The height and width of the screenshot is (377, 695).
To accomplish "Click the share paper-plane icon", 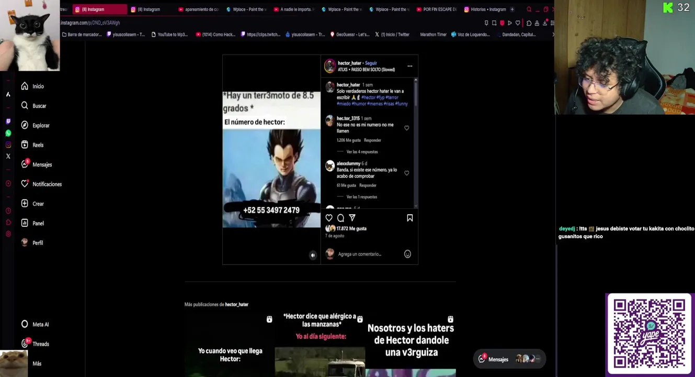I will (x=352, y=218).
